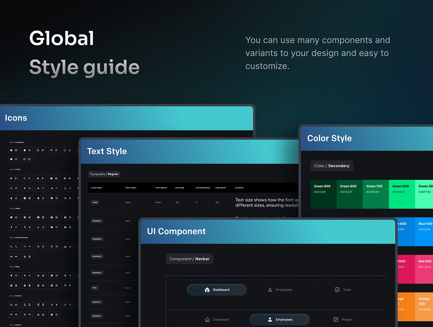Click the Color / Secondary label chip
The width and height of the screenshot is (433, 327).
tap(332, 166)
